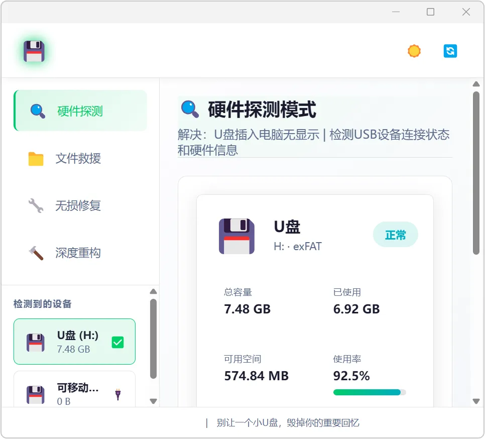Click the 574.84 MB free space value
This screenshot has height=439, width=485.
pos(257,376)
